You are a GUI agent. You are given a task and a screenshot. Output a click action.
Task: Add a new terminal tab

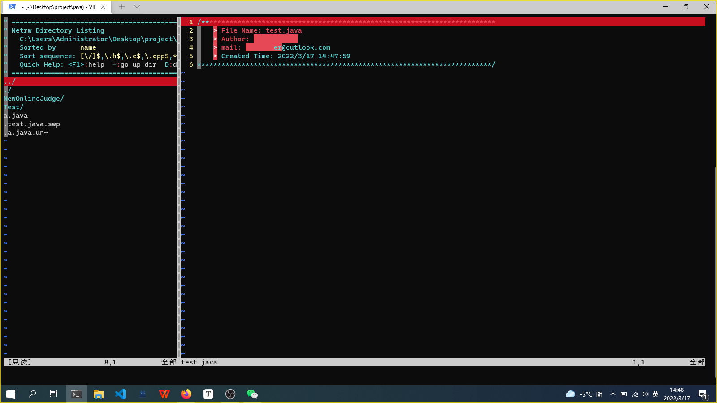pyautogui.click(x=122, y=7)
